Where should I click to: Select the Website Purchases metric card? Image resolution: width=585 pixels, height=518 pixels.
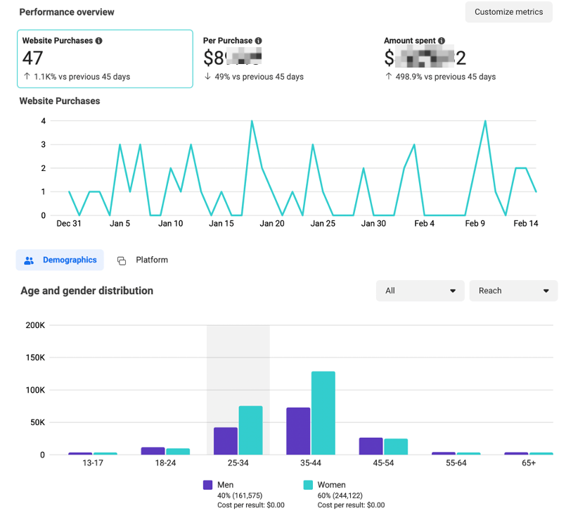pyautogui.click(x=105, y=59)
